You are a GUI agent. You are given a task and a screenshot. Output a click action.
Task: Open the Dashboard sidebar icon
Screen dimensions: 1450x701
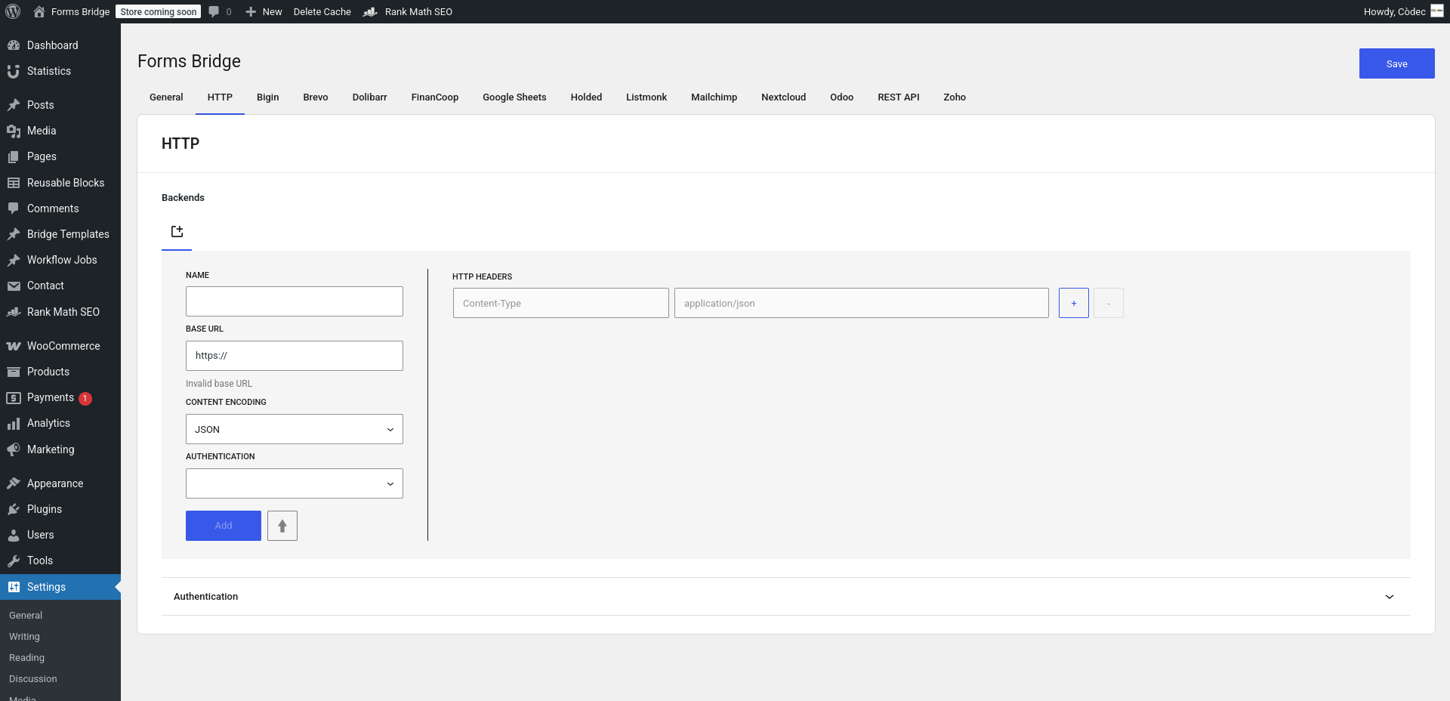pos(14,45)
